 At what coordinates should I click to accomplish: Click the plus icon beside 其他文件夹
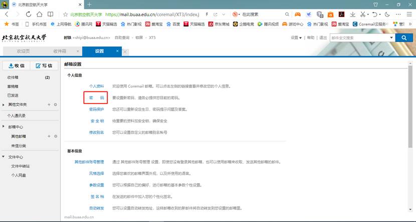point(49,104)
